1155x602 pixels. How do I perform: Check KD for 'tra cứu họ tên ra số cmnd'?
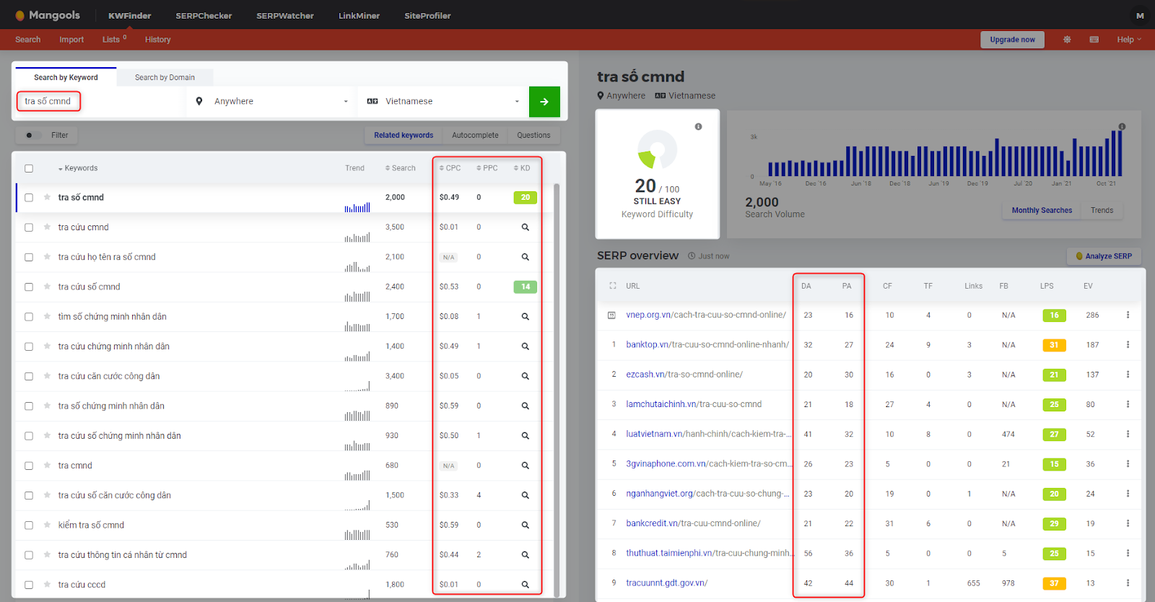[x=526, y=257]
